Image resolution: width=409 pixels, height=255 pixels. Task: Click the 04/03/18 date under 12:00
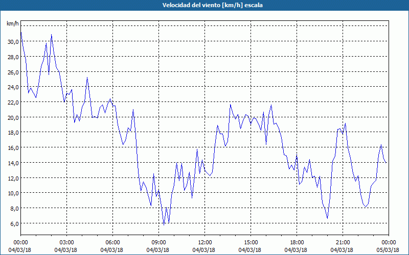pos(204,250)
